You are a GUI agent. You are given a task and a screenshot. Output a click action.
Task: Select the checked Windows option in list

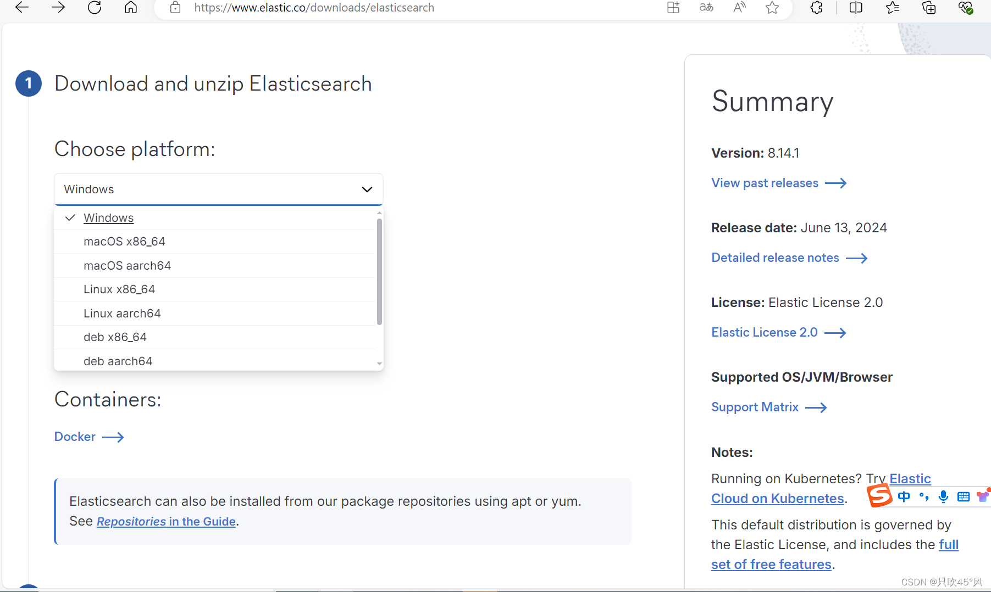tap(215, 218)
